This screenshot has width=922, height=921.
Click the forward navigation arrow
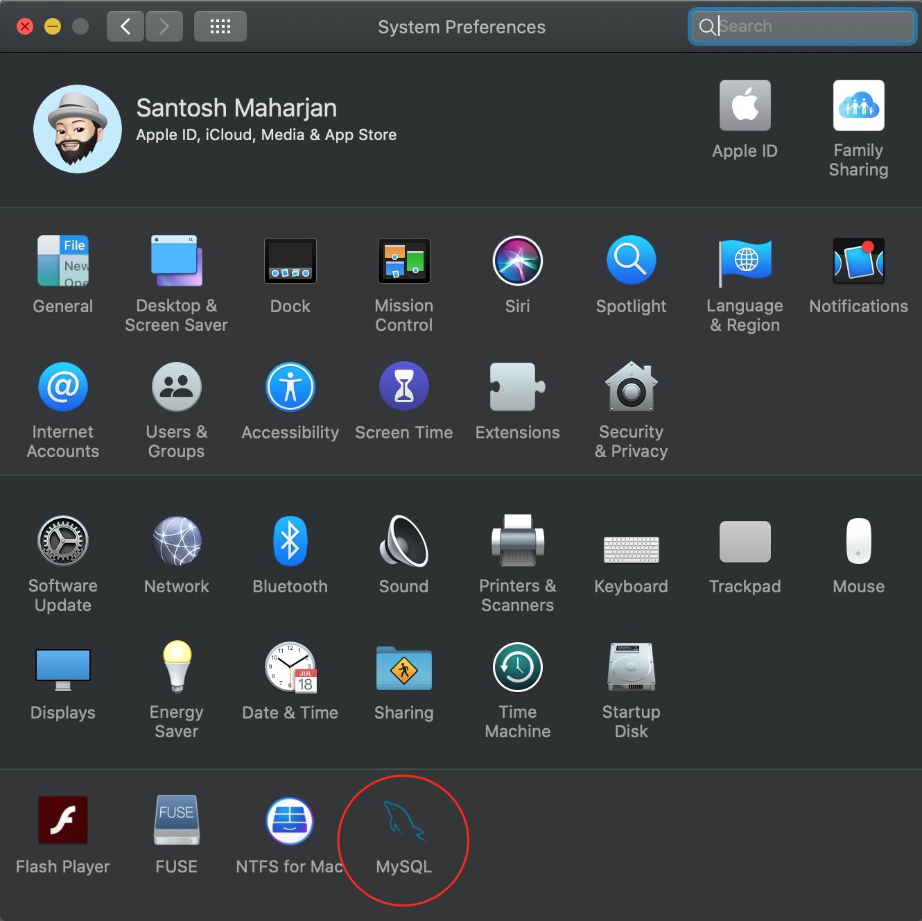pyautogui.click(x=164, y=27)
